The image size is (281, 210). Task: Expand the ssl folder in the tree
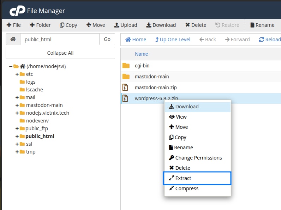[17, 144]
